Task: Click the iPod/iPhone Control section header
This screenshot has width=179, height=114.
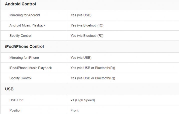Action: (x=24, y=47)
